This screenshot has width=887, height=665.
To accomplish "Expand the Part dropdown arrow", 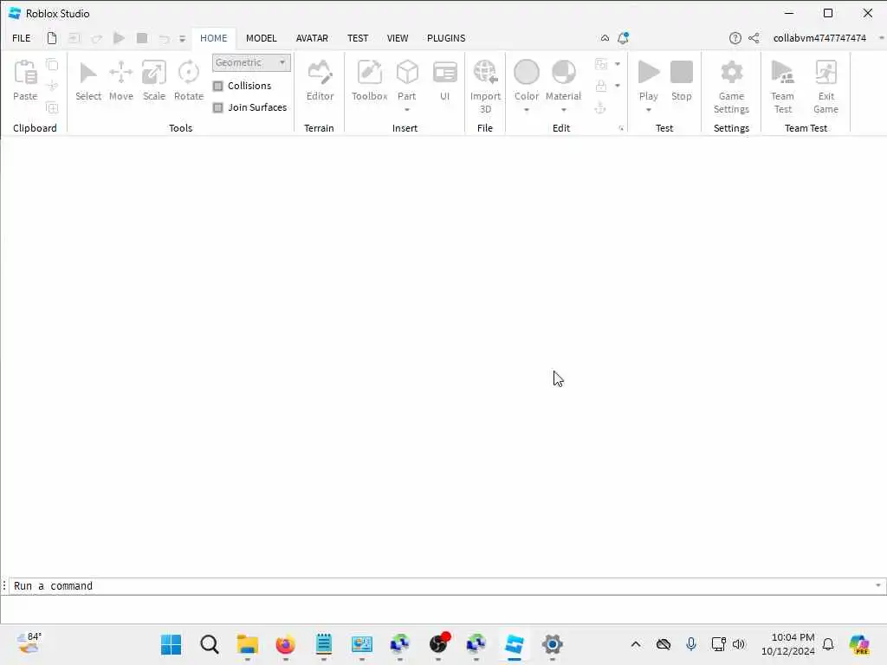I will [407, 110].
